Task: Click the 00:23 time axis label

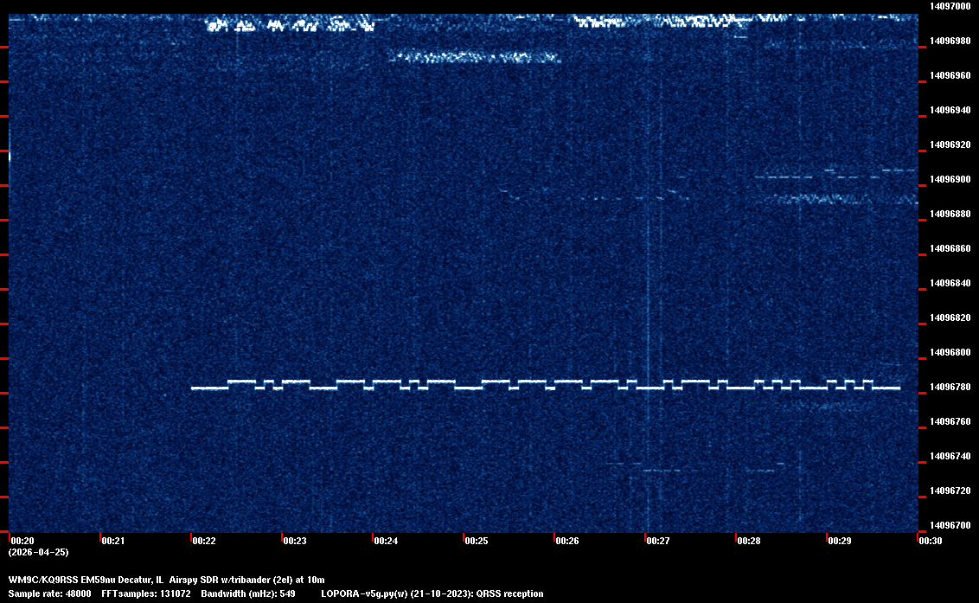Action: point(295,541)
